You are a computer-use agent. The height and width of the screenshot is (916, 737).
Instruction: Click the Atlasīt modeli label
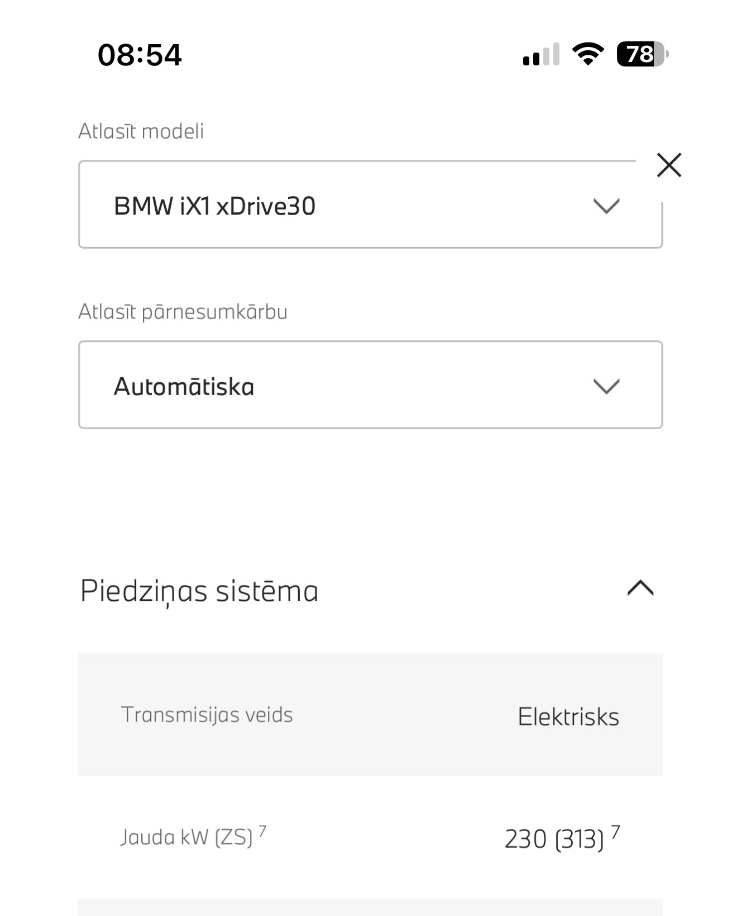[x=141, y=131]
